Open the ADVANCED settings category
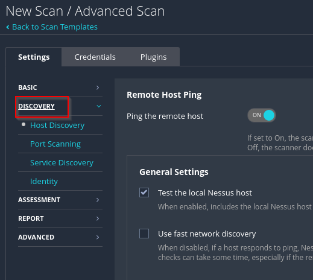 click(x=36, y=237)
